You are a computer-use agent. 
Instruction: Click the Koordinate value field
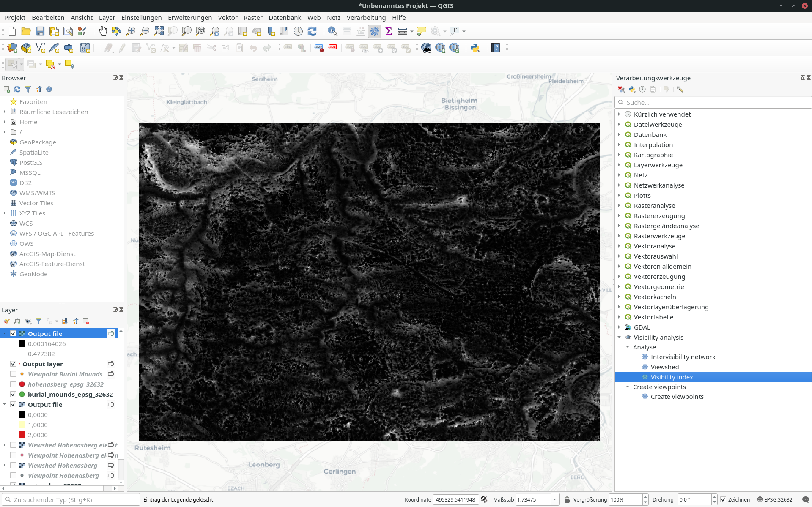[455, 499]
